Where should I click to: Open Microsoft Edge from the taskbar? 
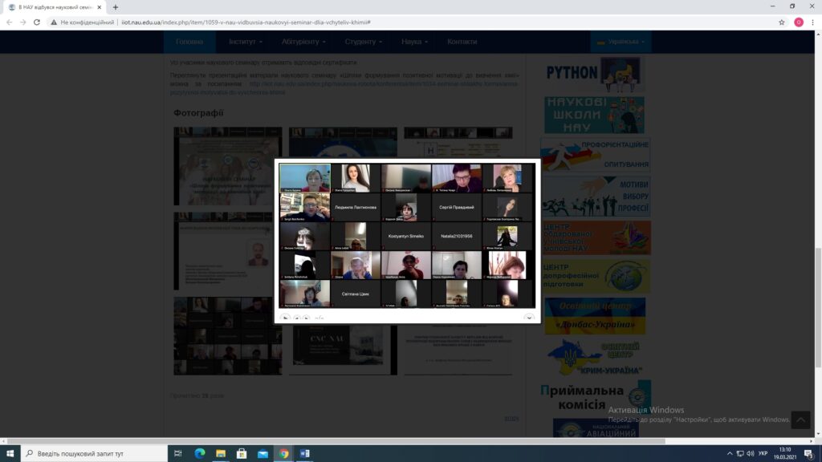200,453
